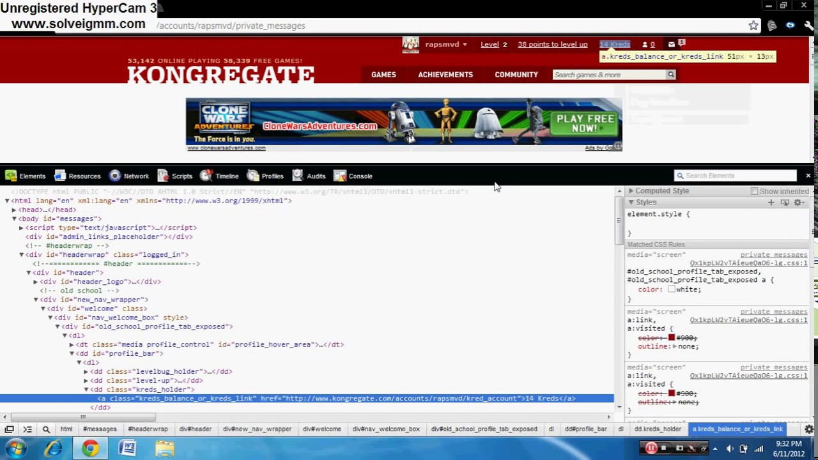Click the Kongregate logo
Image resolution: width=818 pixels, height=460 pixels.
point(220,75)
